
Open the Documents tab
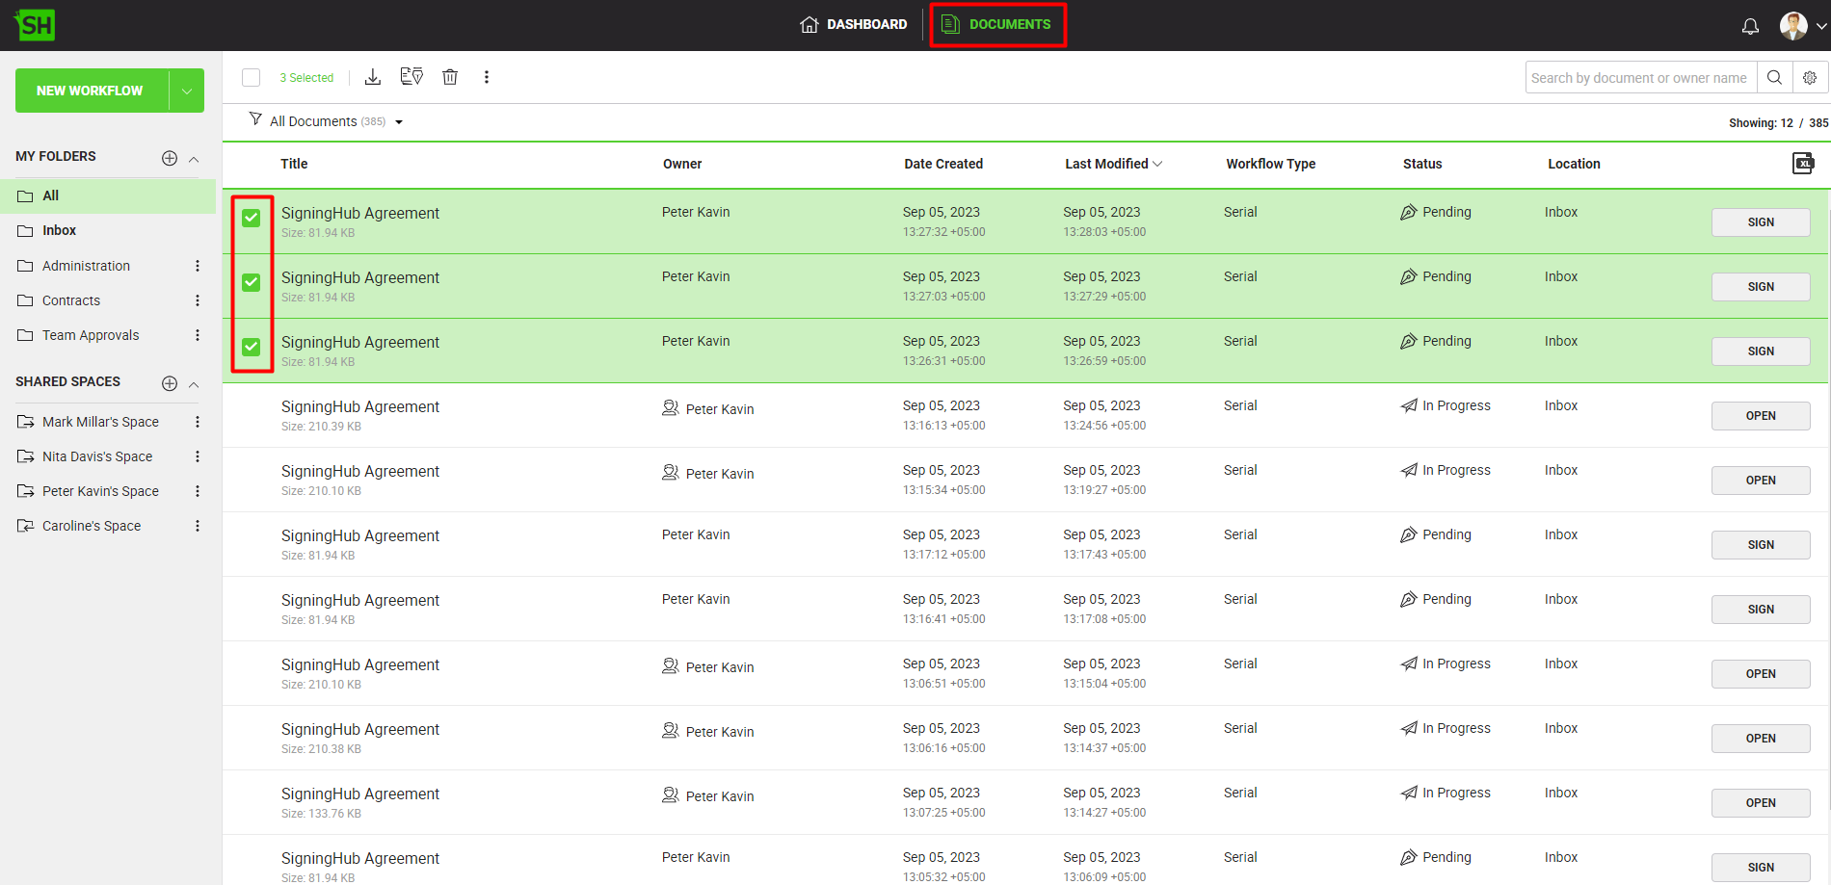(997, 24)
